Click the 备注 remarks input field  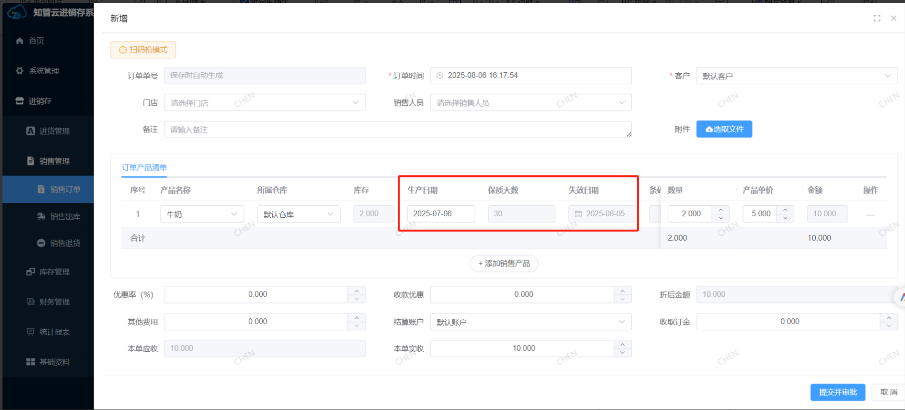click(397, 130)
